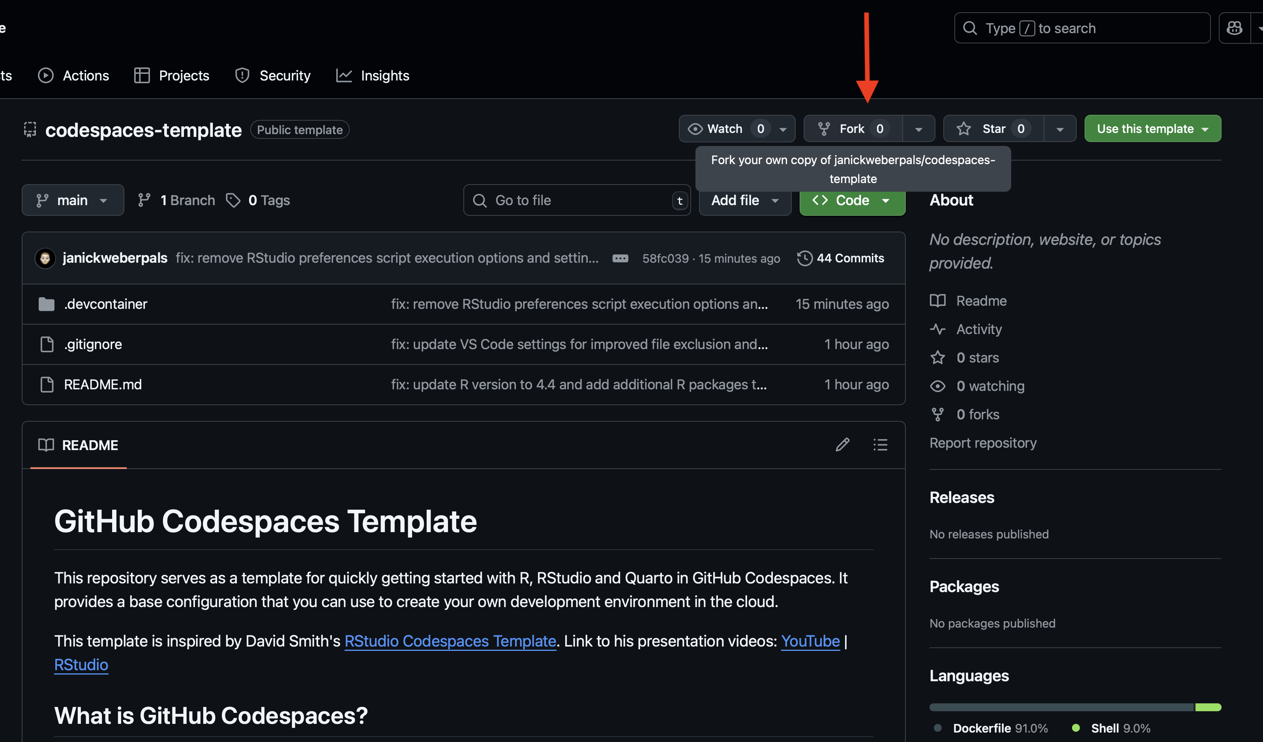Expand the Star lists dropdown arrow
Viewport: 1263px width, 742px height.
[1060, 129]
